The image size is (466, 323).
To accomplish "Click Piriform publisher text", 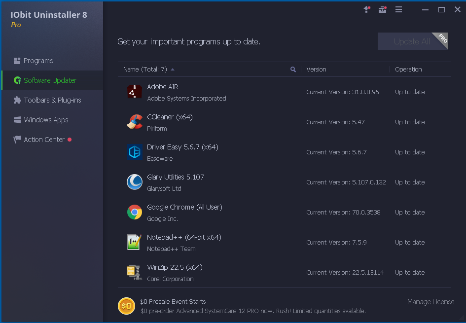I will (x=157, y=128).
